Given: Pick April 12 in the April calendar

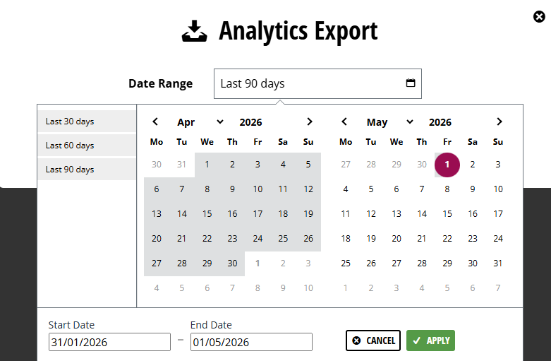Looking at the screenshot, I should (308, 189).
